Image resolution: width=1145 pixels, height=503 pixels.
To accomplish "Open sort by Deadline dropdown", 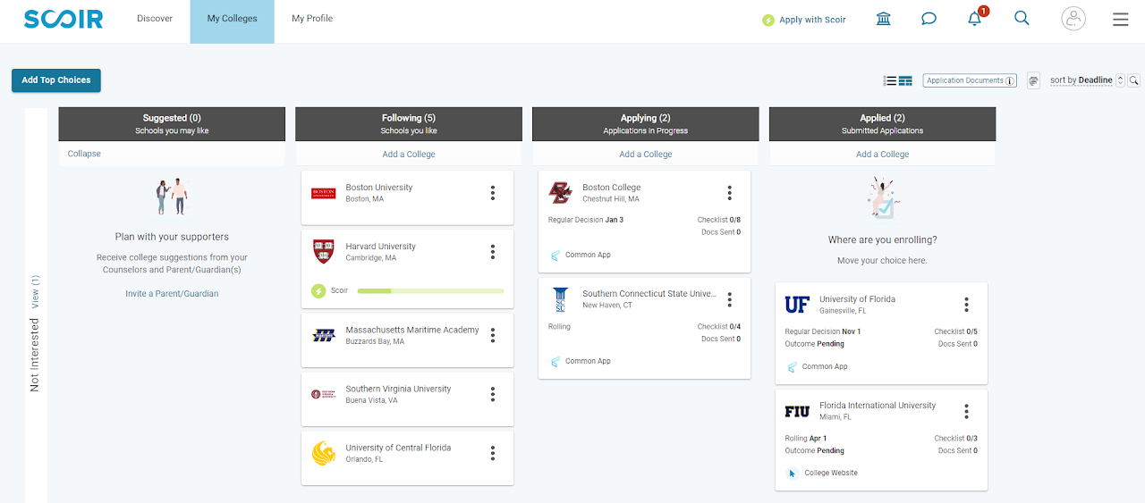I will (x=1081, y=80).
